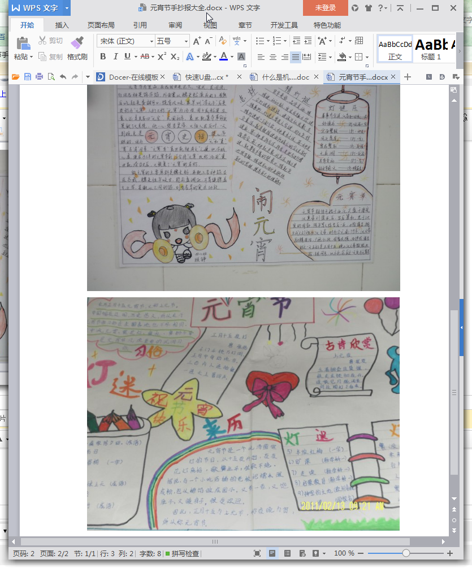Switch to the 插入 ribbon tab
Image resolution: width=472 pixels, height=568 pixels.
pos(62,25)
